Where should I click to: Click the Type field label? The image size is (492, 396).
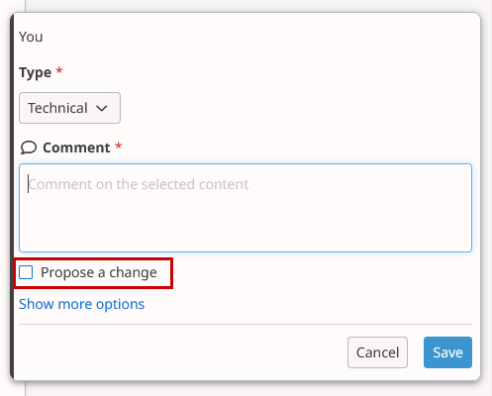(x=36, y=72)
